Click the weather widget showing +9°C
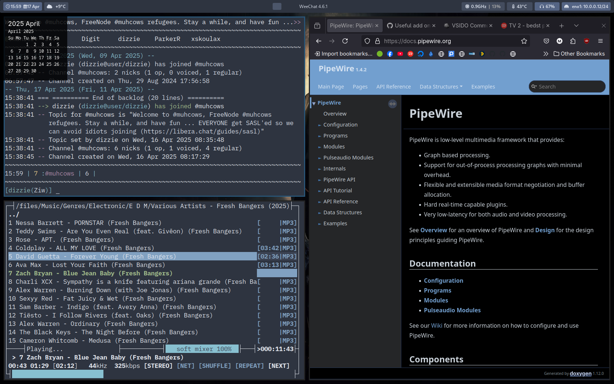614x384 pixels. (56, 6)
